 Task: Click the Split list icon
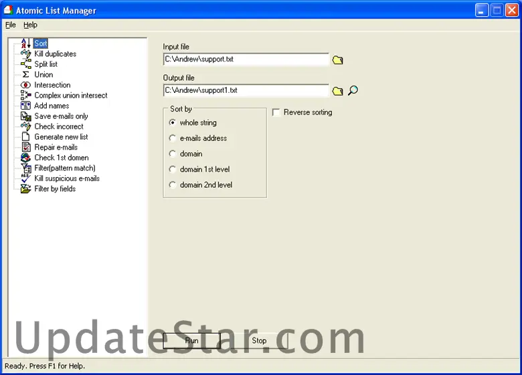pos(25,64)
